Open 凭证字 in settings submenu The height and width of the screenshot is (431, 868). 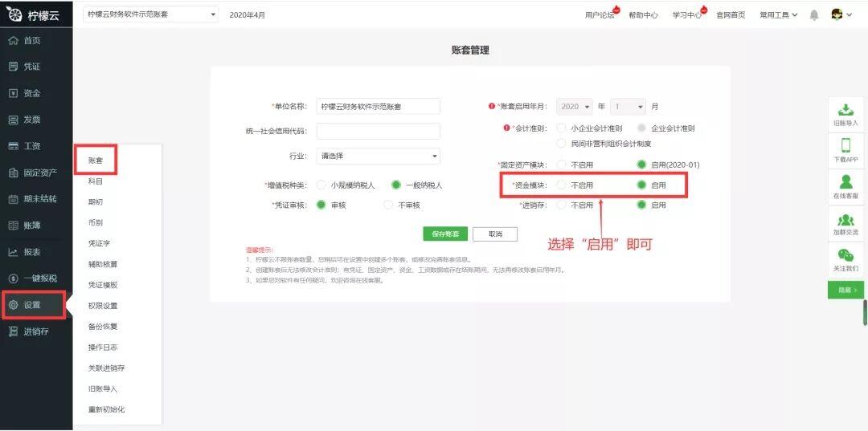[x=99, y=243]
